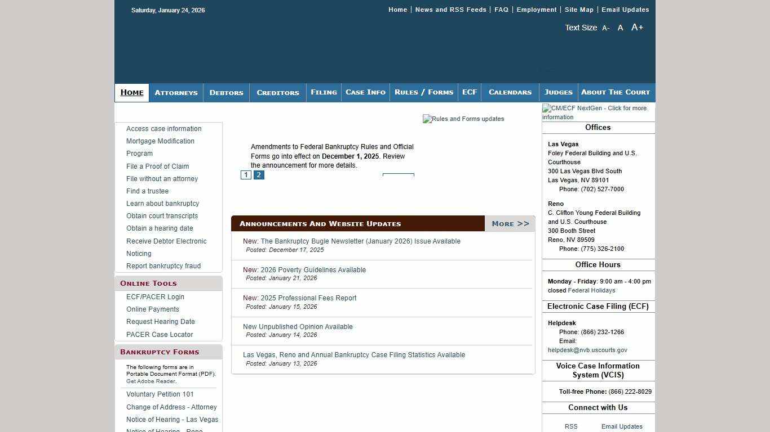770x432 pixels.
Task: Open the Rules and Forms updates image
Action: click(463, 119)
